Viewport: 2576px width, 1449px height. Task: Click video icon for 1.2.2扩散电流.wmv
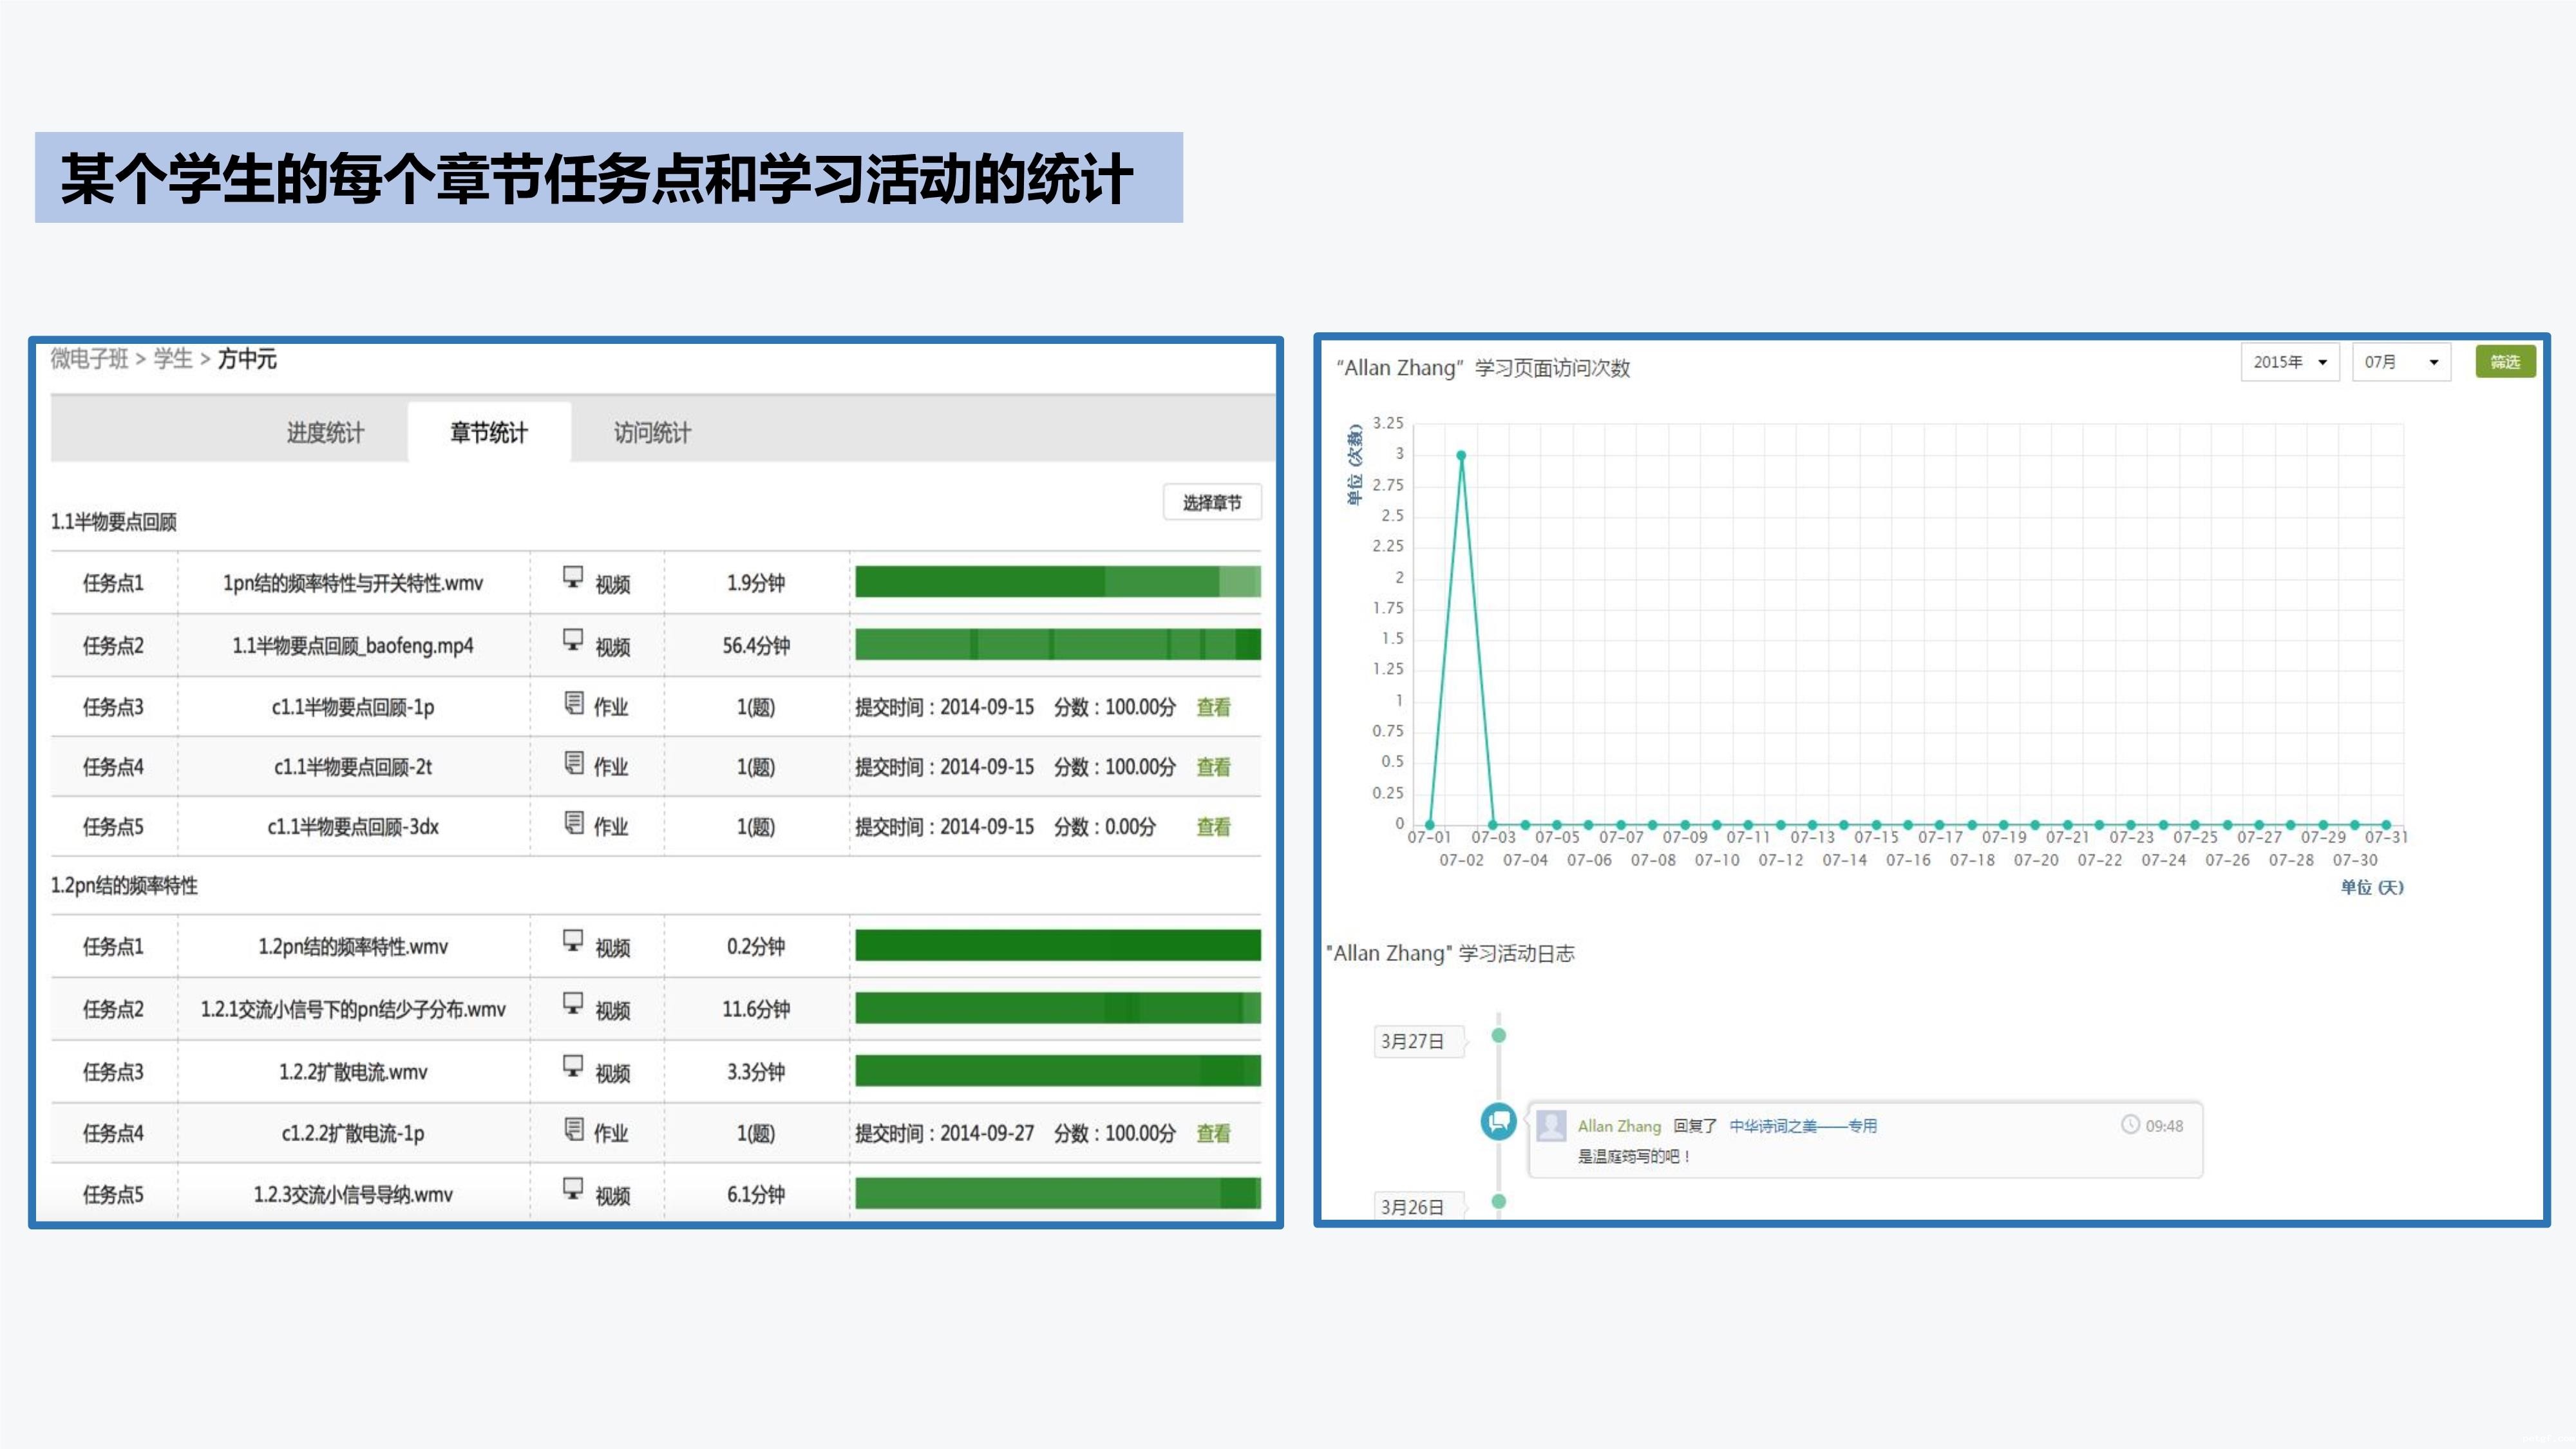pos(573,1066)
